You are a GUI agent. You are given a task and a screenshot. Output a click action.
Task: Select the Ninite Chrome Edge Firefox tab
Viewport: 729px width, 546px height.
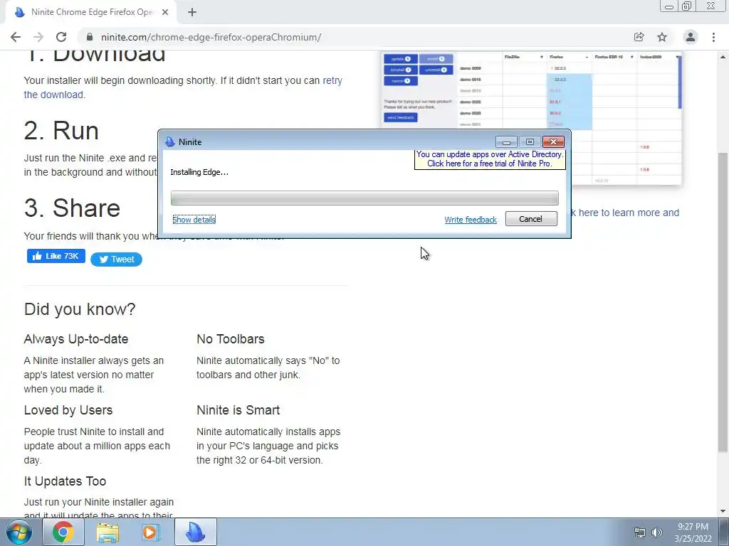(x=90, y=13)
